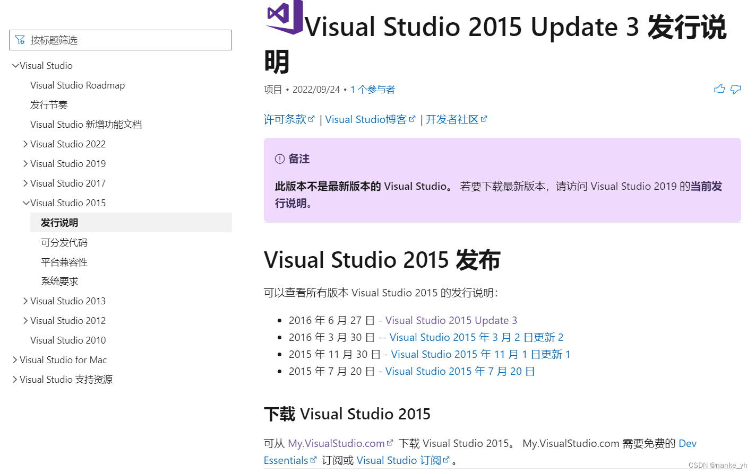
Task: Expand the Visual Studio 2019 tree node
Action: coord(25,163)
